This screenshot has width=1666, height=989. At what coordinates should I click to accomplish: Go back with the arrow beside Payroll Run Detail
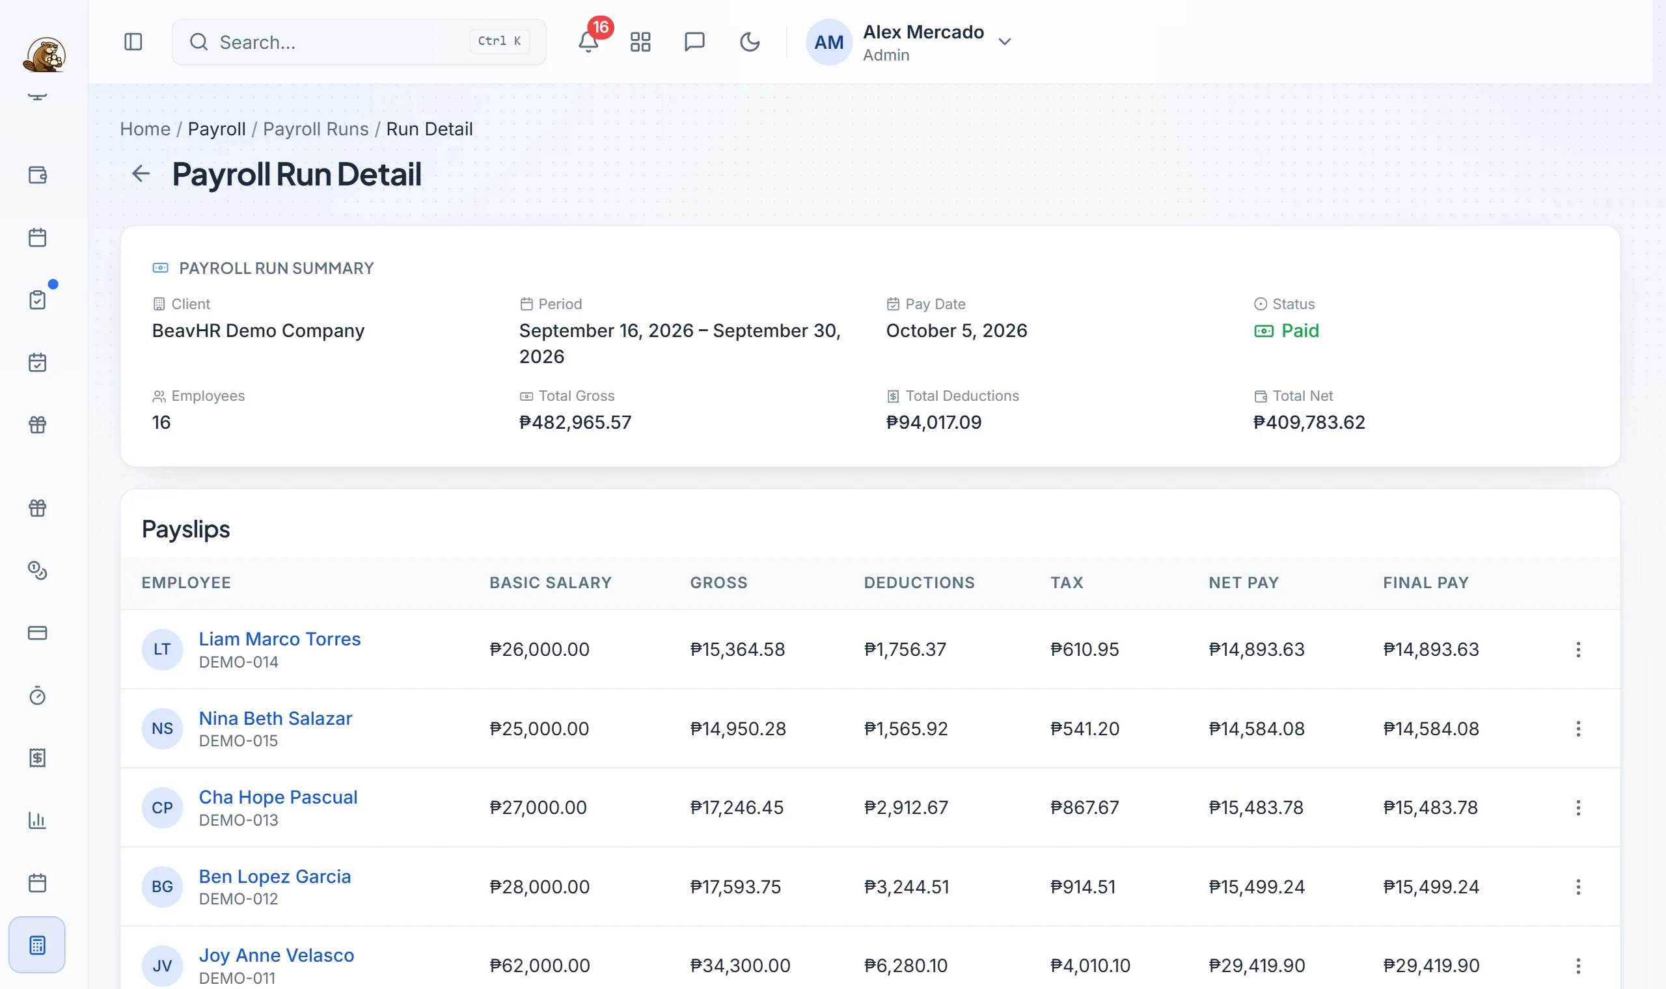[x=141, y=174]
